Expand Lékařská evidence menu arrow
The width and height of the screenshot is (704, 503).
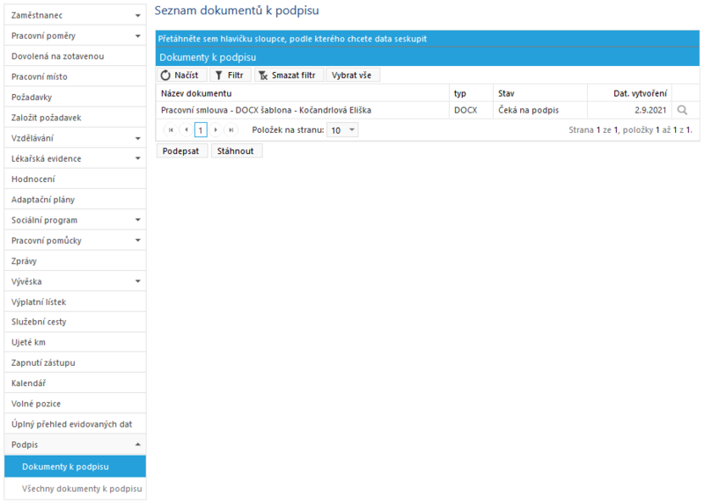(x=138, y=158)
